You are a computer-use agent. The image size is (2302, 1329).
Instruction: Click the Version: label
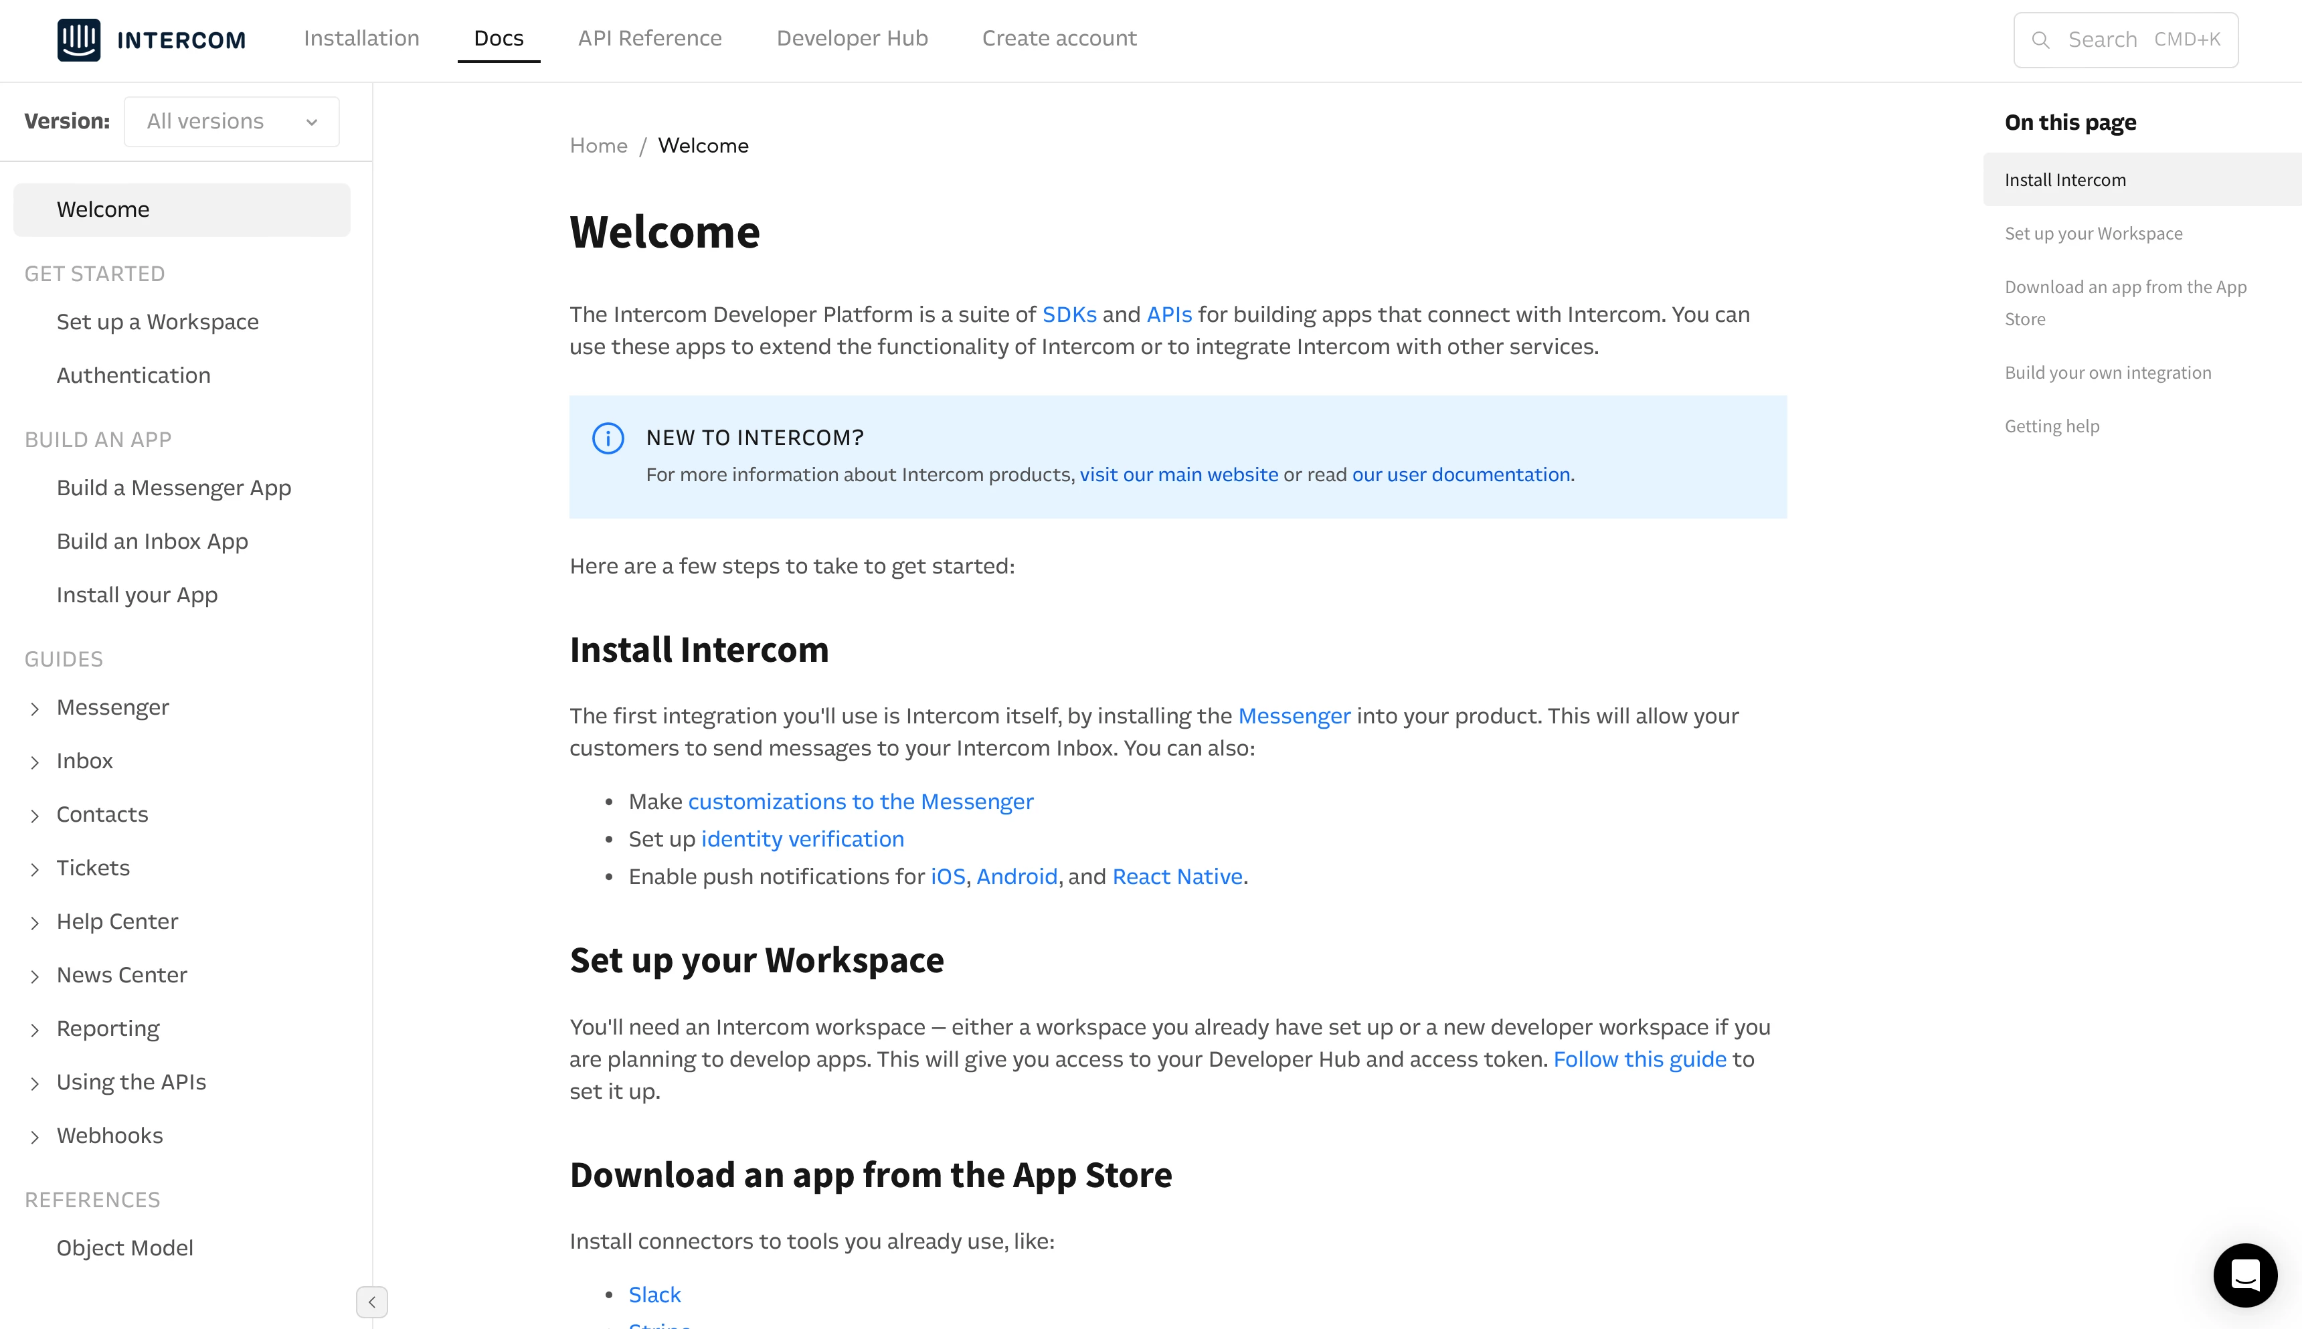point(68,121)
